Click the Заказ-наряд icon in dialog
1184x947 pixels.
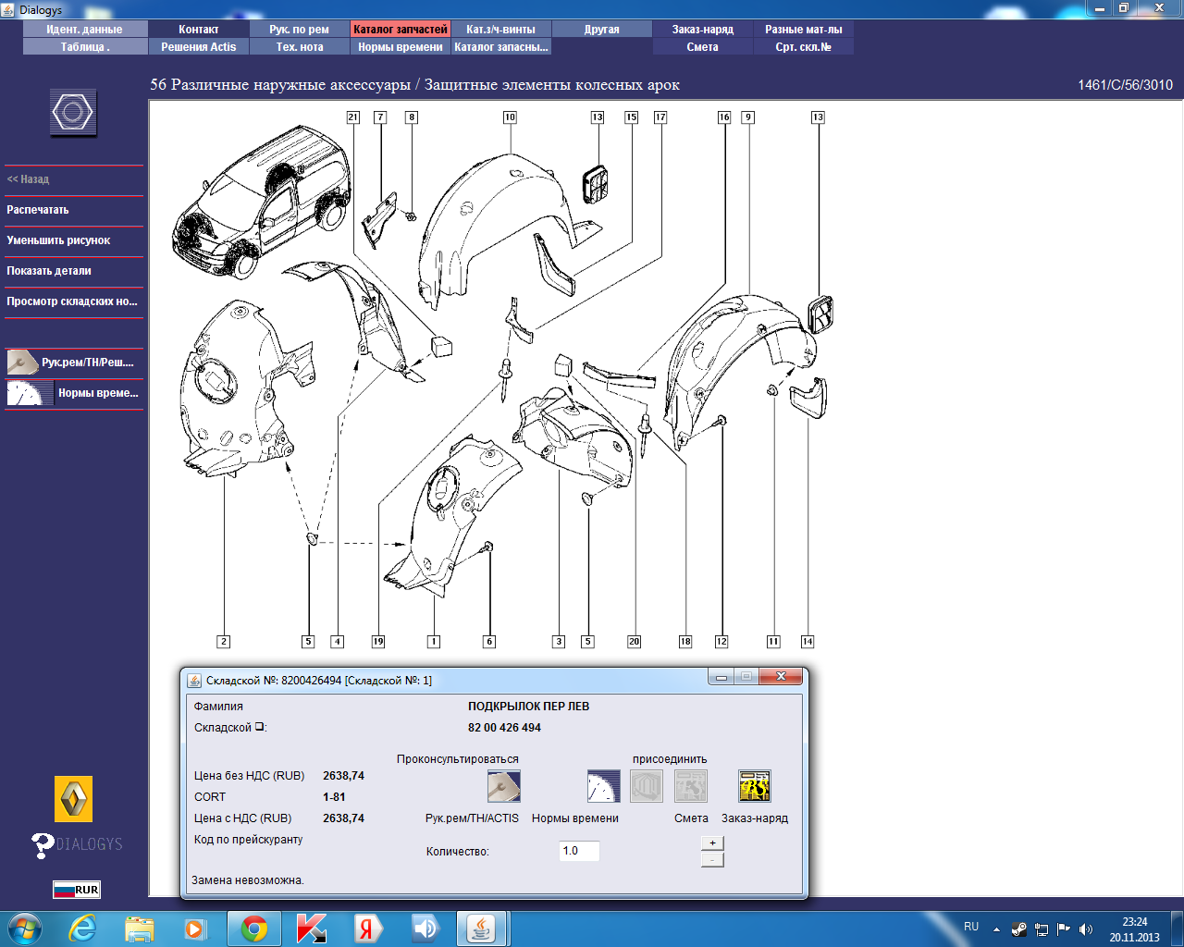pyautogui.click(x=755, y=786)
